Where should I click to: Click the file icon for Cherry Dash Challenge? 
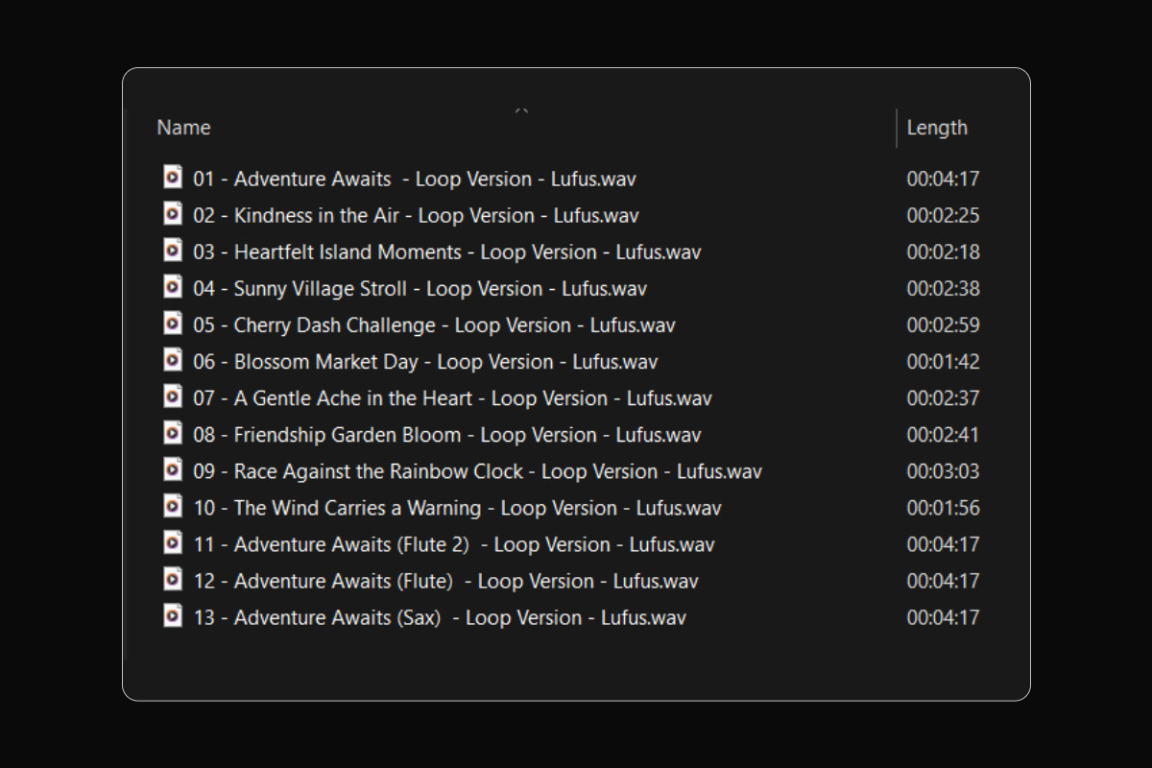[173, 323]
